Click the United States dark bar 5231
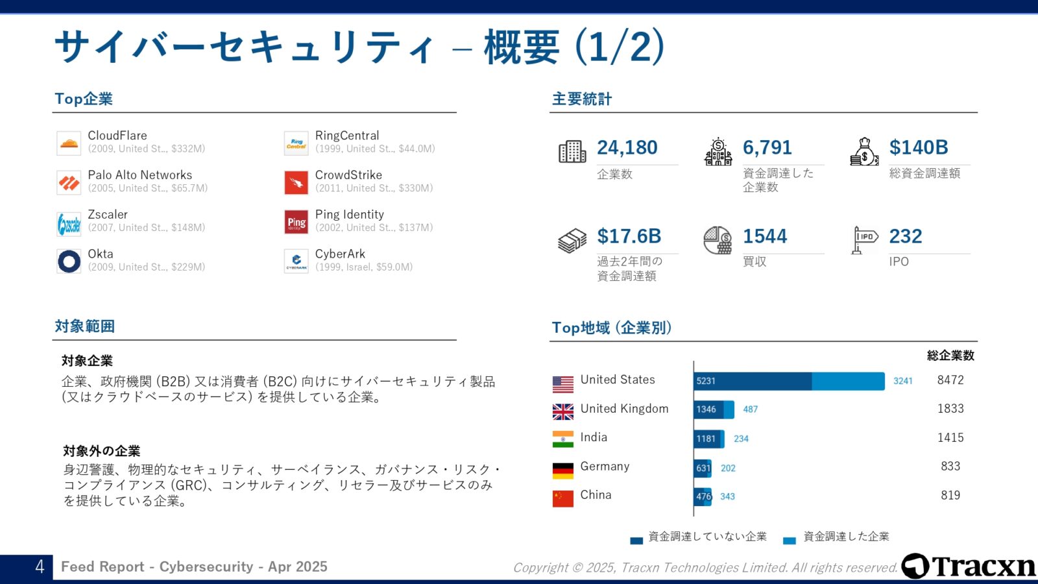 coord(753,381)
